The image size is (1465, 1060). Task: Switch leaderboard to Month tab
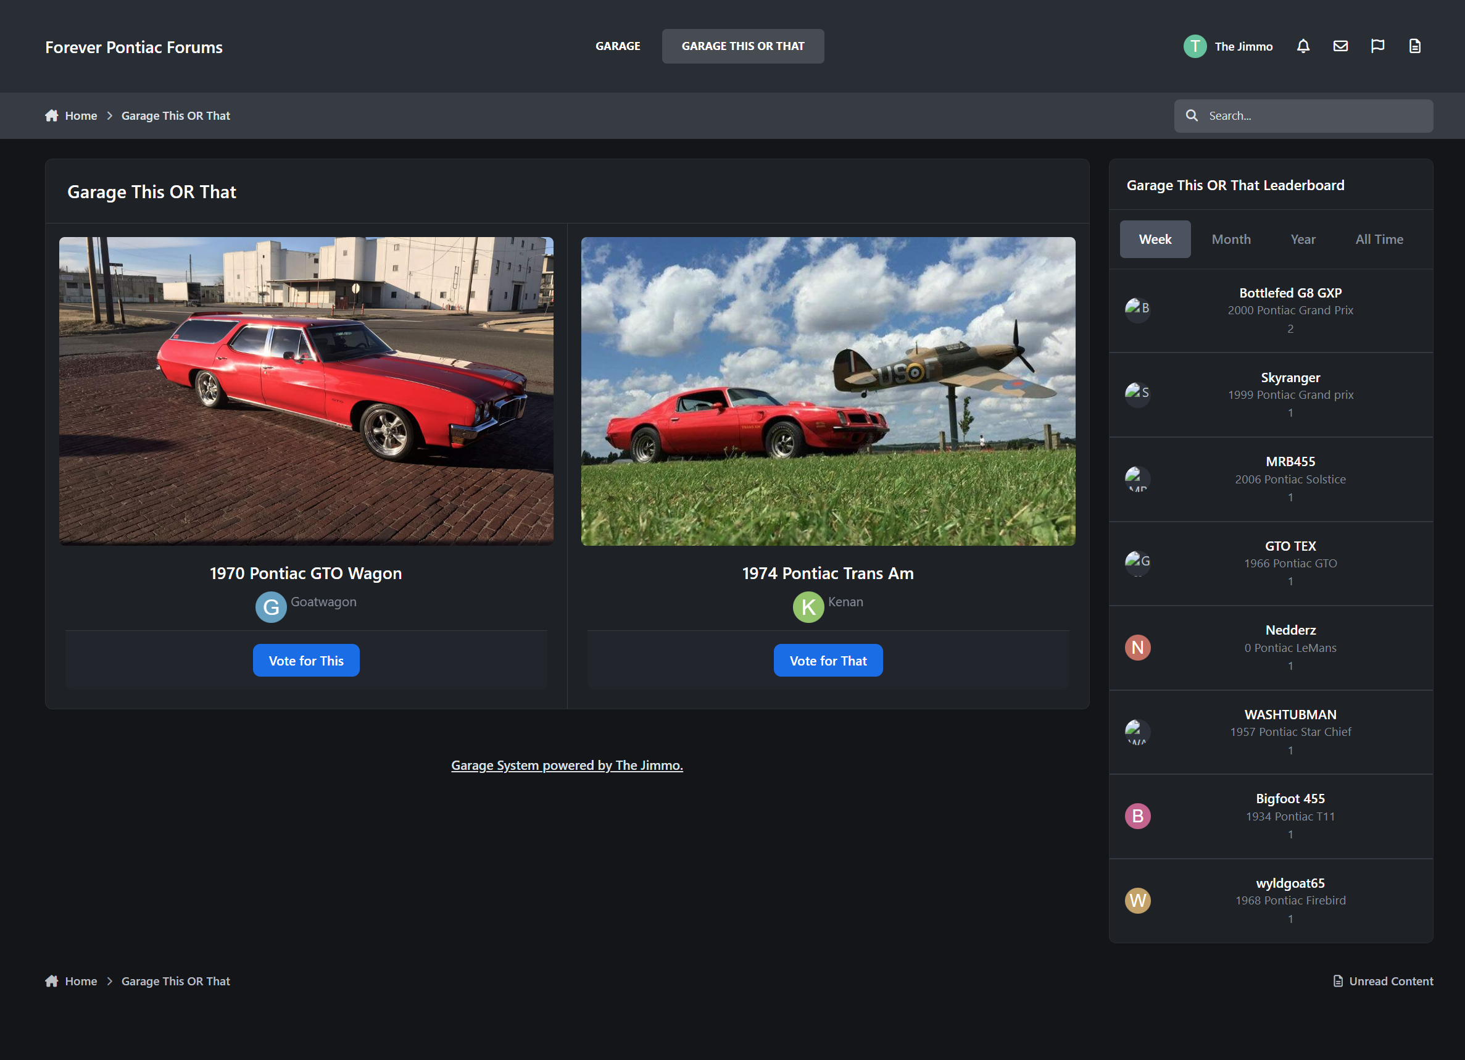coord(1231,239)
